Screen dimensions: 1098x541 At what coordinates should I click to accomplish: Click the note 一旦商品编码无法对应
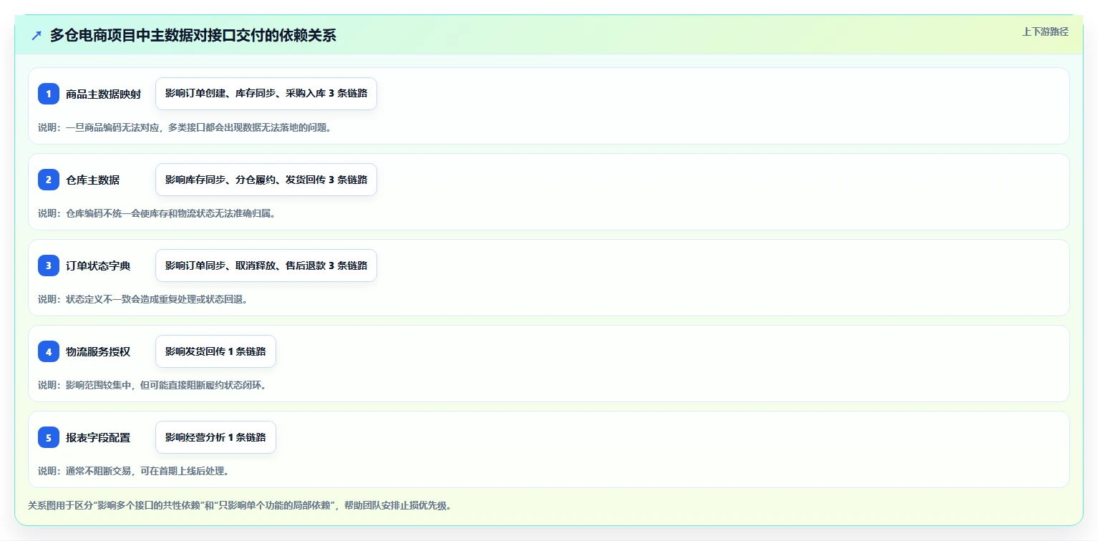tap(185, 127)
